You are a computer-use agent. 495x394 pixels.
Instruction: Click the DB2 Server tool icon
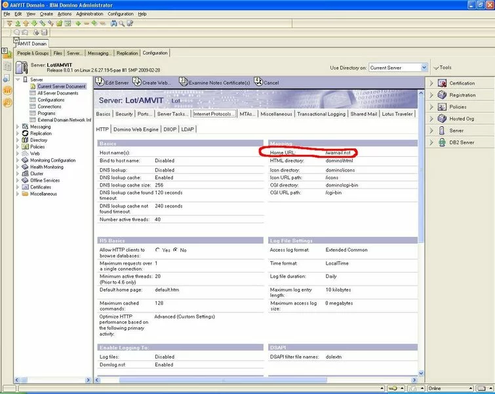(442, 142)
